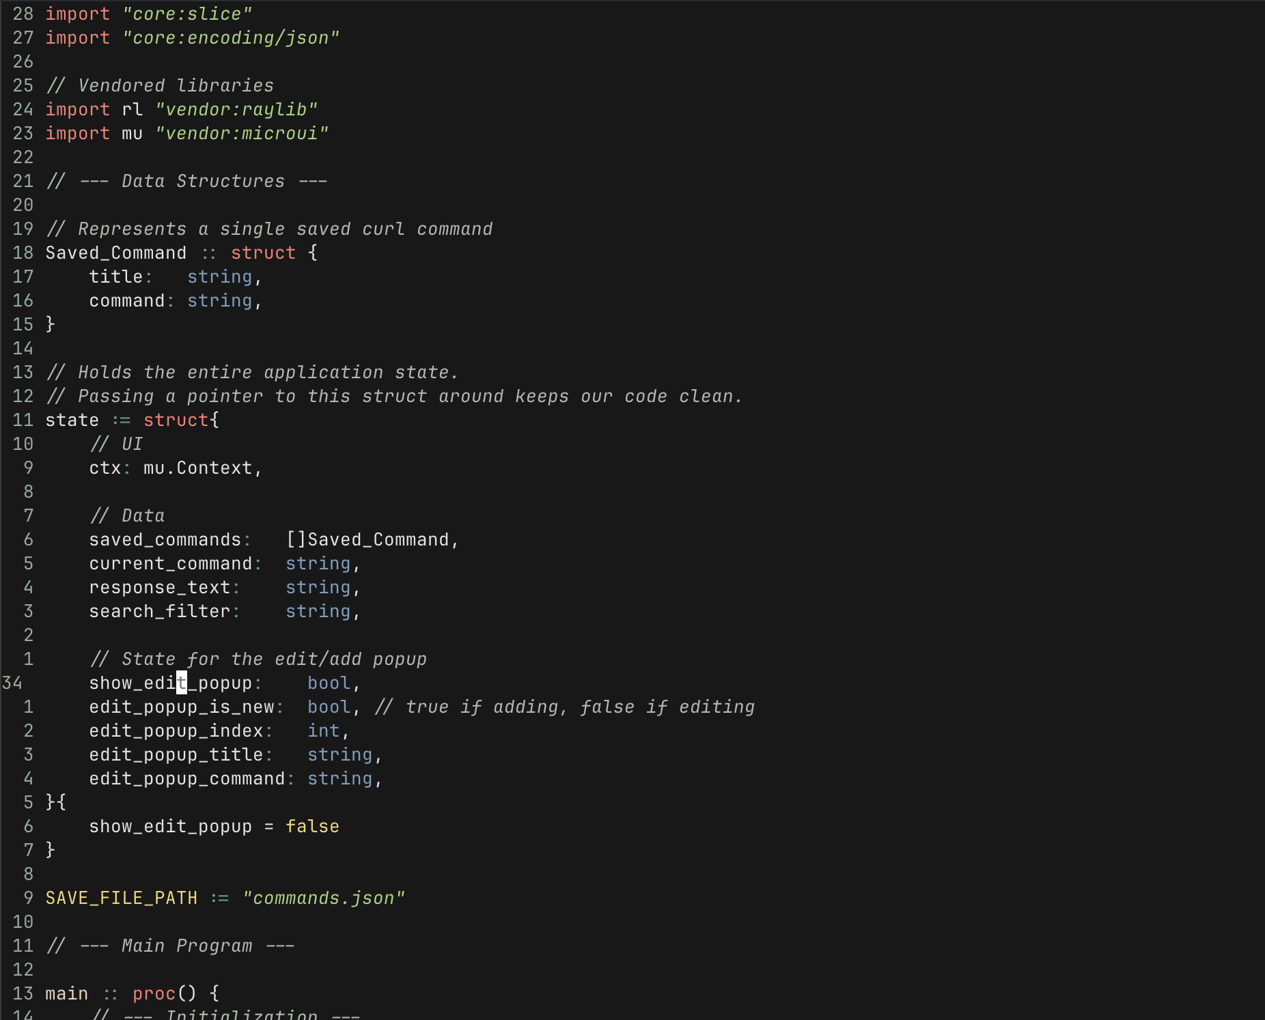
Task: Click the 'current_command' field name
Action: (171, 563)
